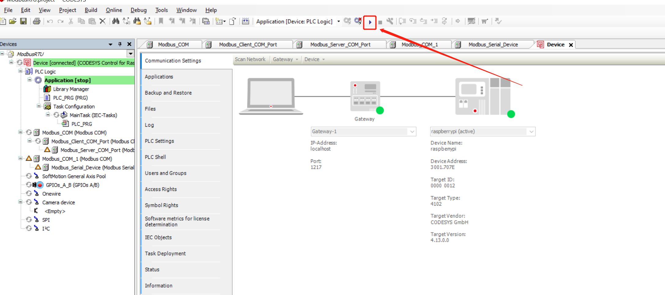Select SoftMotion General Axis Pool item

coord(74,176)
